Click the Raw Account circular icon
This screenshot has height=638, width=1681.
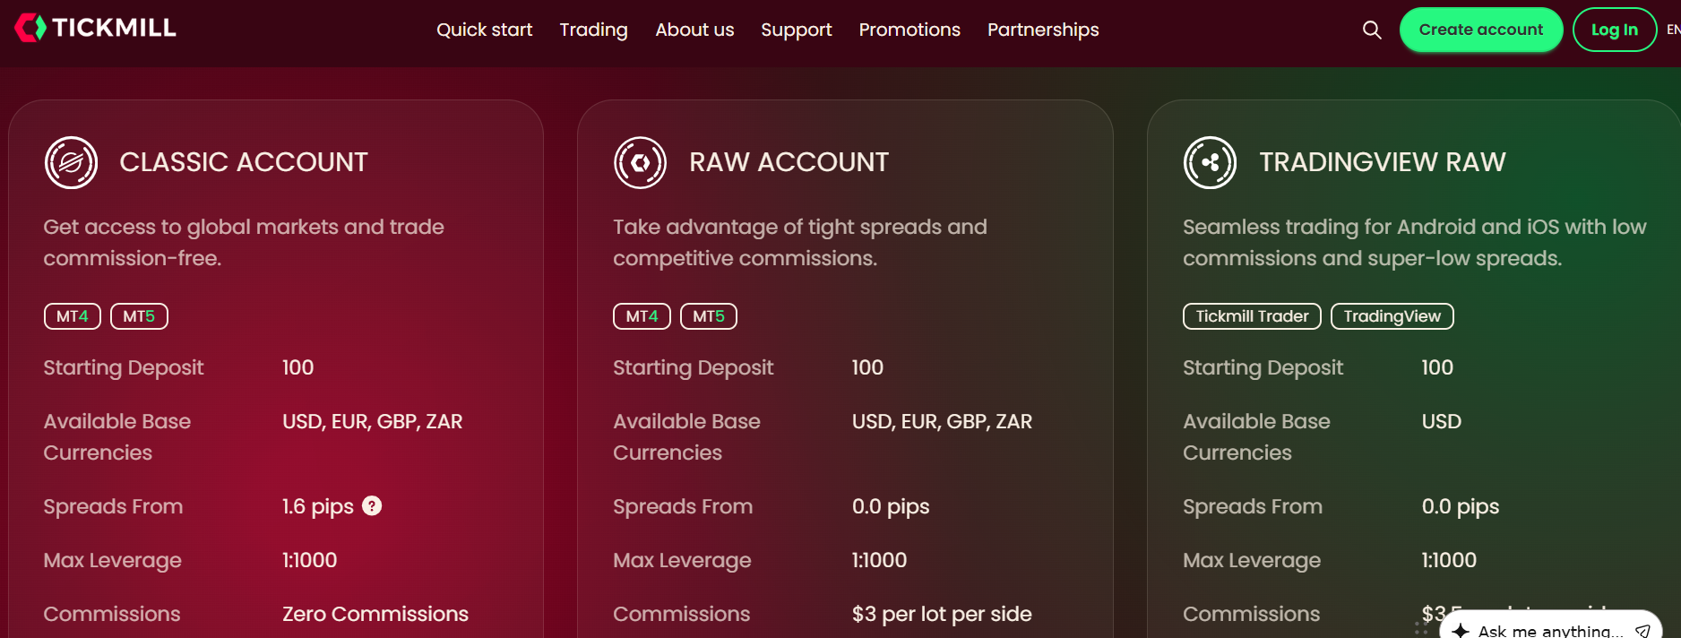[641, 162]
